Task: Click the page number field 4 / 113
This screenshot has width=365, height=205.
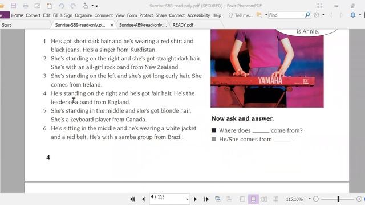Action: coord(168,199)
